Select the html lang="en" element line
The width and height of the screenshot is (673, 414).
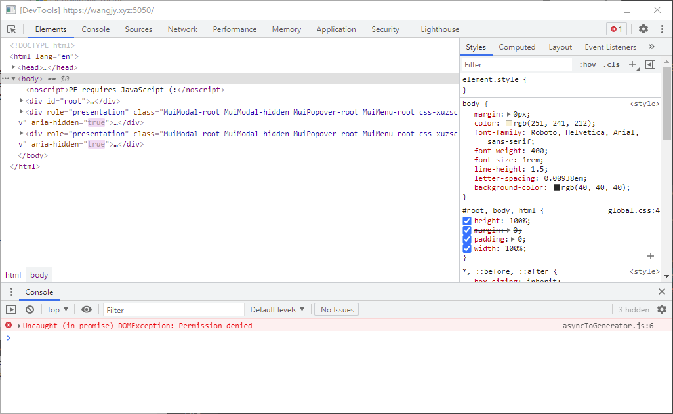tap(44, 56)
